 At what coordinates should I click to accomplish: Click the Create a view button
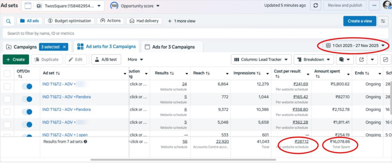(359, 21)
